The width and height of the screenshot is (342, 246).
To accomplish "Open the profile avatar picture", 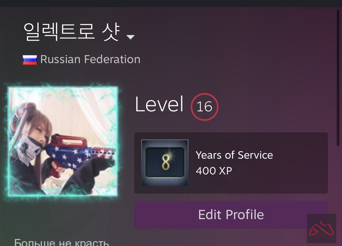I will pyautogui.click(x=63, y=141).
